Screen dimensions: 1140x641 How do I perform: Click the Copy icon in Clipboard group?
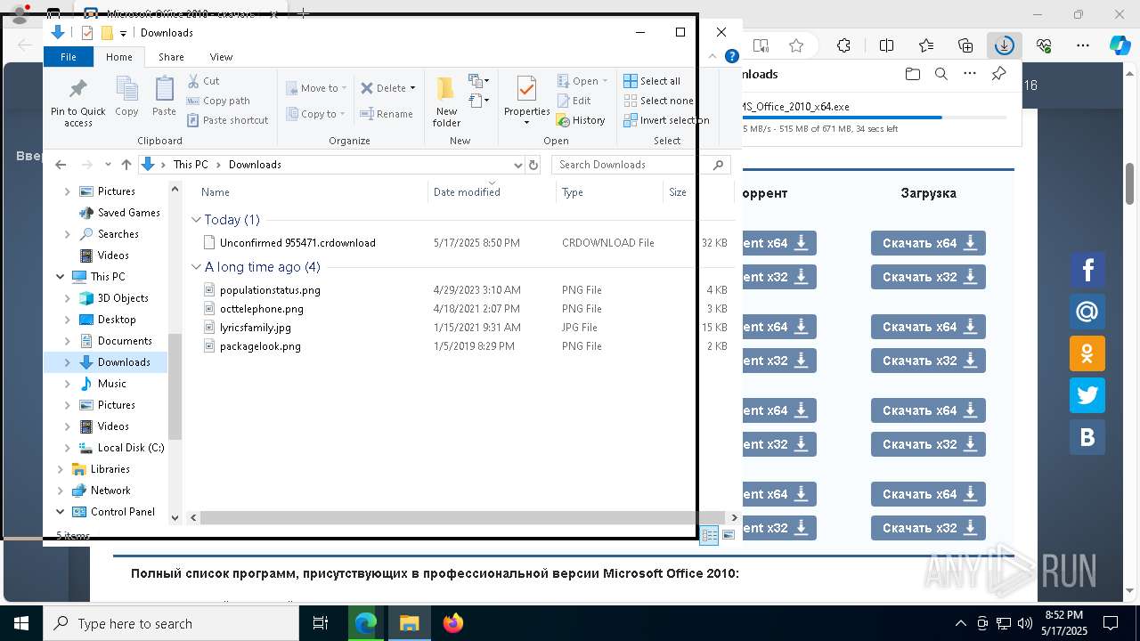126,89
